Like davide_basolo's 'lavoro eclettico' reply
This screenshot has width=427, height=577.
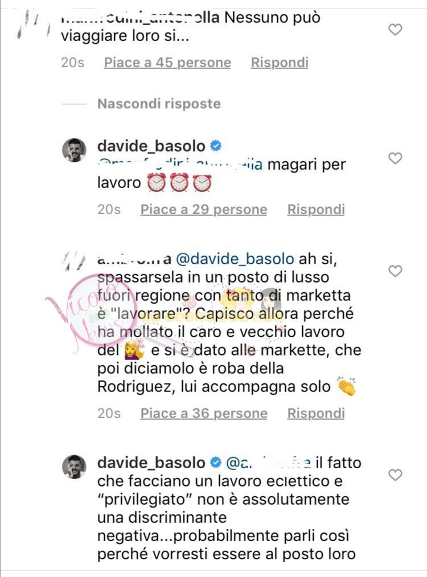click(x=395, y=475)
